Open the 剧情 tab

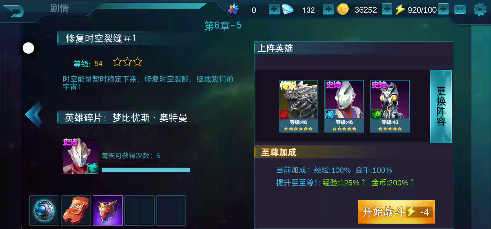59,9
